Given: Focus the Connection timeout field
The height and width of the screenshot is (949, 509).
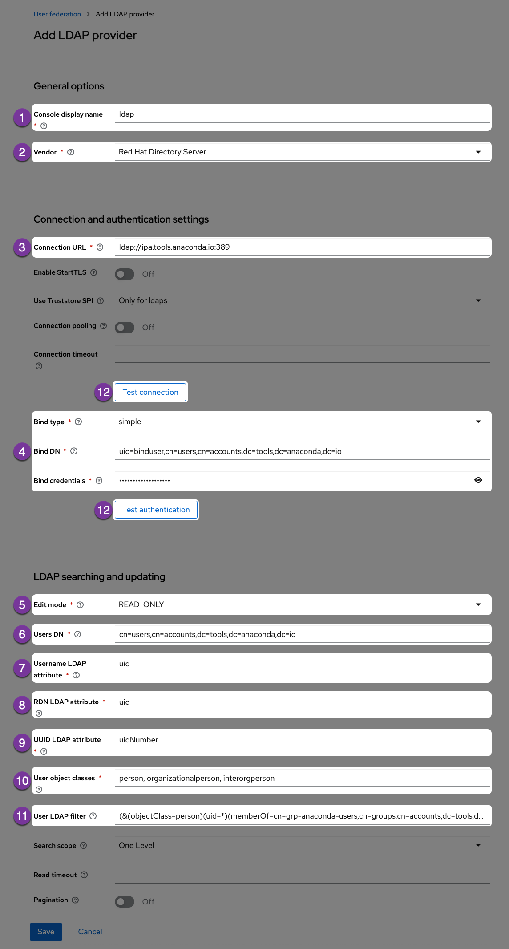Looking at the screenshot, I should tap(303, 354).
